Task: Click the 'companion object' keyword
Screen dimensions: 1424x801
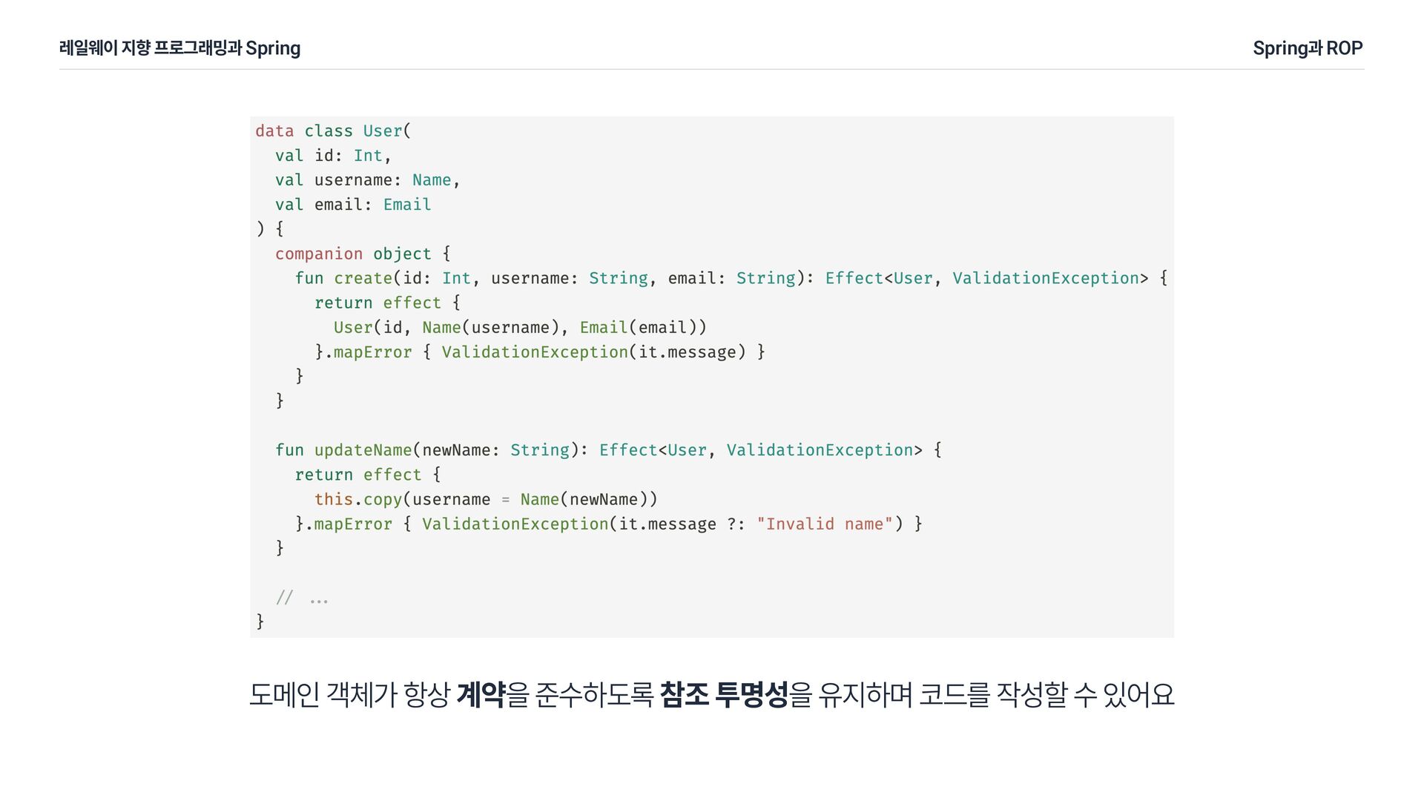Action: coord(353,254)
